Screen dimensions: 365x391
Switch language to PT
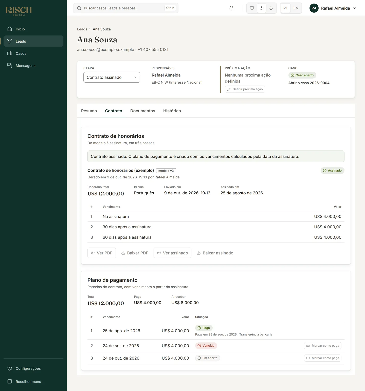tap(286, 8)
